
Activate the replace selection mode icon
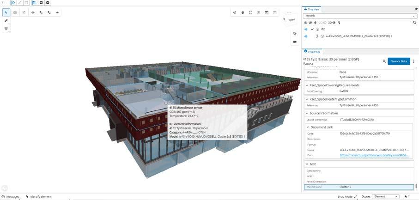[x=34, y=3]
